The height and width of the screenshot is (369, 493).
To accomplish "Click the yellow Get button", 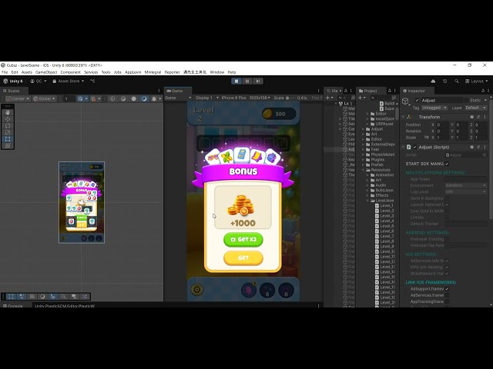I will click(243, 258).
